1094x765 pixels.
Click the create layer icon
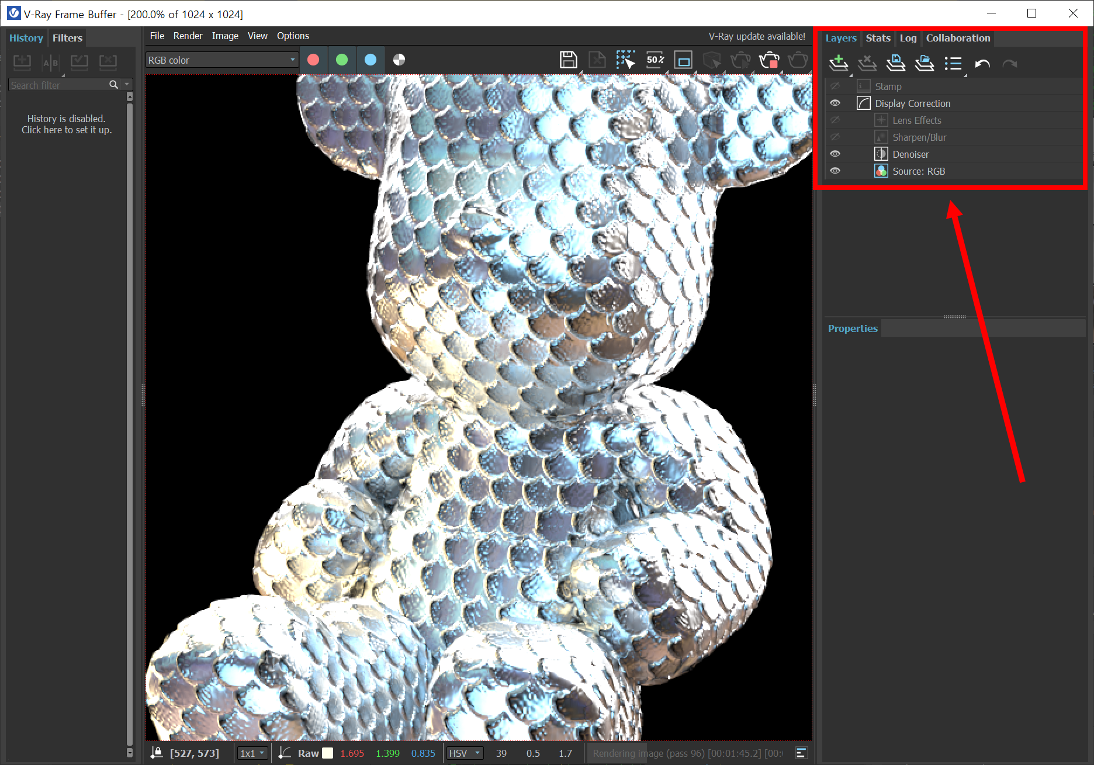(839, 63)
